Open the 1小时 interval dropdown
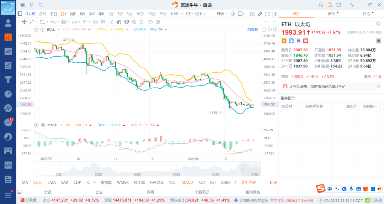The width and height of the screenshot is (384, 204). 175,14
